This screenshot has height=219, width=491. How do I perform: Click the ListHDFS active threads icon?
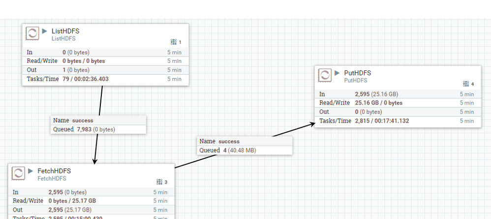tap(174, 42)
